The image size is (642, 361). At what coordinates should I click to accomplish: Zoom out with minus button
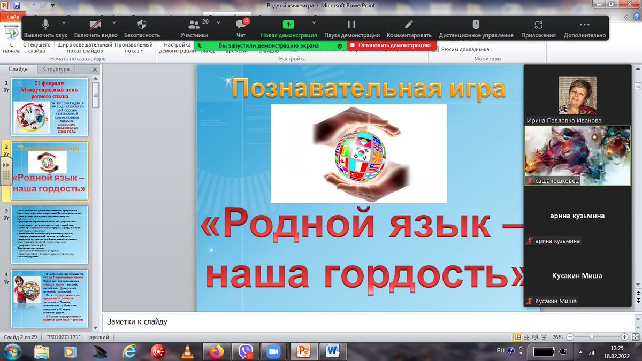pos(570,337)
